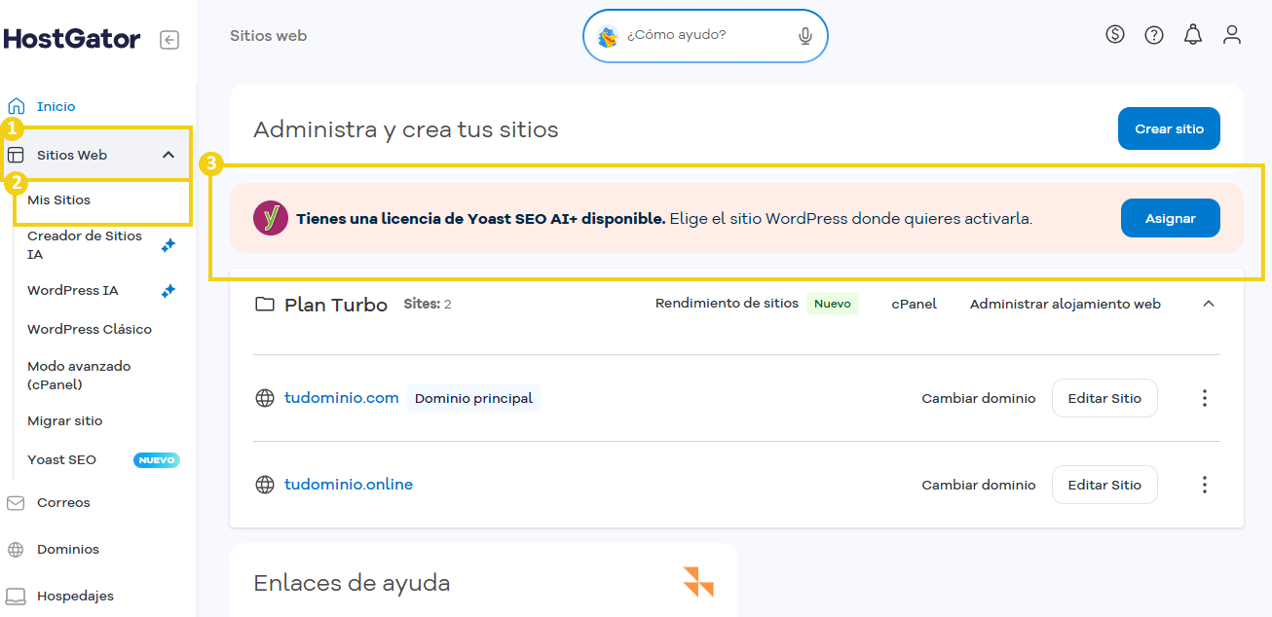Open WordPress Clásico menu item

pos(90,329)
